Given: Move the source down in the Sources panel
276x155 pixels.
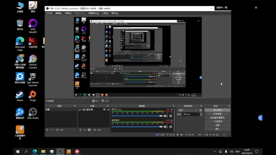Looking at the screenshot, I should (99, 130).
